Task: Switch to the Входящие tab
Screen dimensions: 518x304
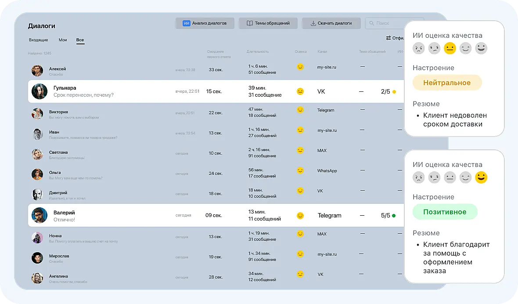Action: tap(38, 40)
